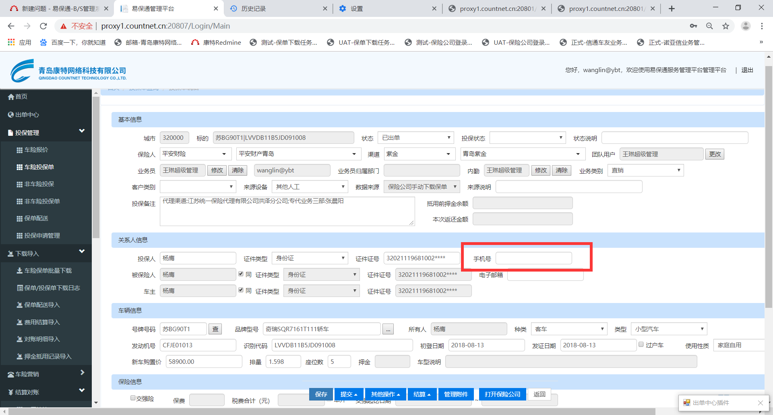
Task: Open the 来源设备 其他人工 dropdown
Action: coord(309,187)
